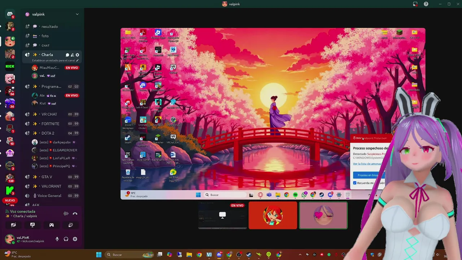Image resolution: width=462 pixels, height=260 pixels.
Task: Open the Help question-mark icon
Action: pos(426,4)
